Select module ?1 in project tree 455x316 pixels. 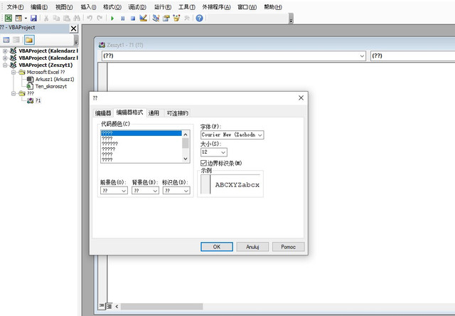(x=38, y=100)
